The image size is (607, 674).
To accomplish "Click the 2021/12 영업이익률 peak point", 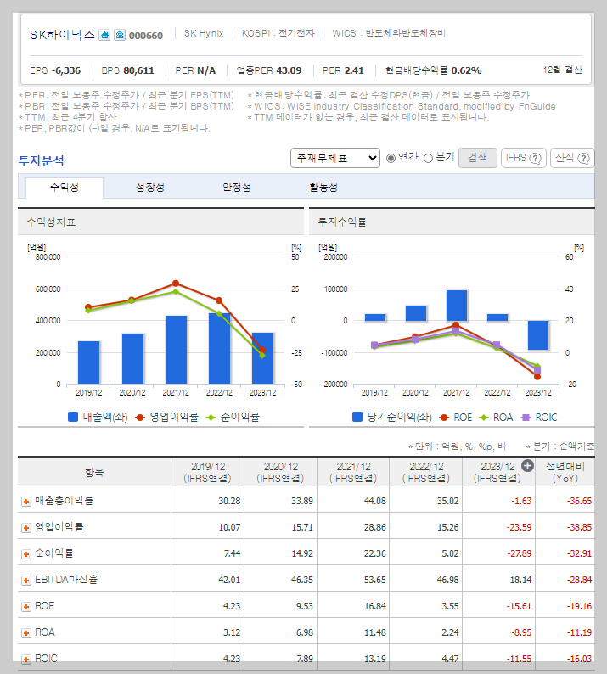I will pos(176,284).
